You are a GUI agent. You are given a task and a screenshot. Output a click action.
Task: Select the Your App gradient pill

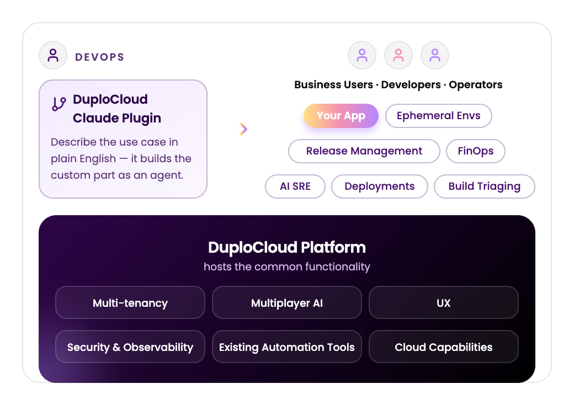(341, 116)
